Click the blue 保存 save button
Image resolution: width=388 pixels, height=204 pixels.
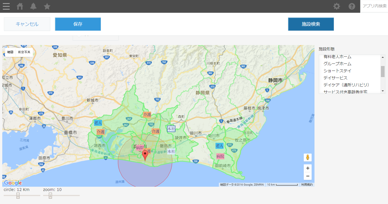[77, 24]
